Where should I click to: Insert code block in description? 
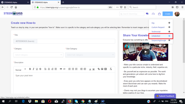[64, 69]
